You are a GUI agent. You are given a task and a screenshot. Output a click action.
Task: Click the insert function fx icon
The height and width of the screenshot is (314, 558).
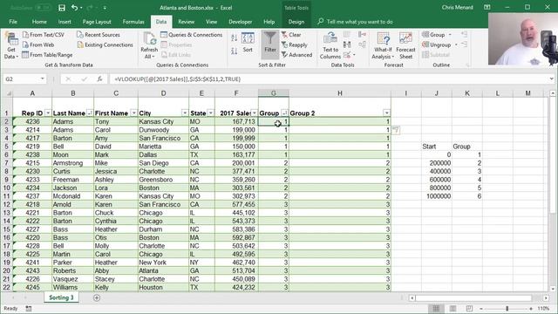pyautogui.click(x=99, y=79)
